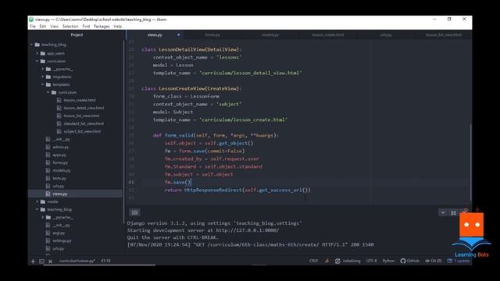Switch to the lesson_list_view.html tab
The width and height of the screenshot is (500, 281).
pyautogui.click(x=443, y=34)
